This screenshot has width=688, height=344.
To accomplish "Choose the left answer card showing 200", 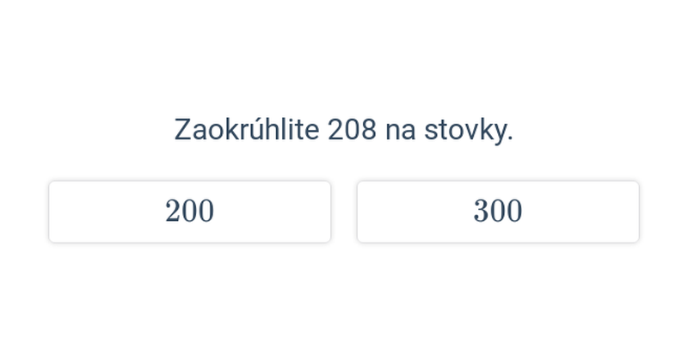I will pyautogui.click(x=189, y=212).
